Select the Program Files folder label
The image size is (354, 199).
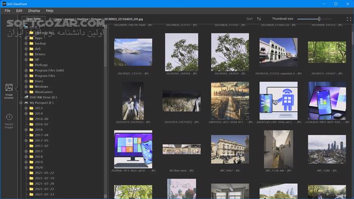click(x=45, y=76)
